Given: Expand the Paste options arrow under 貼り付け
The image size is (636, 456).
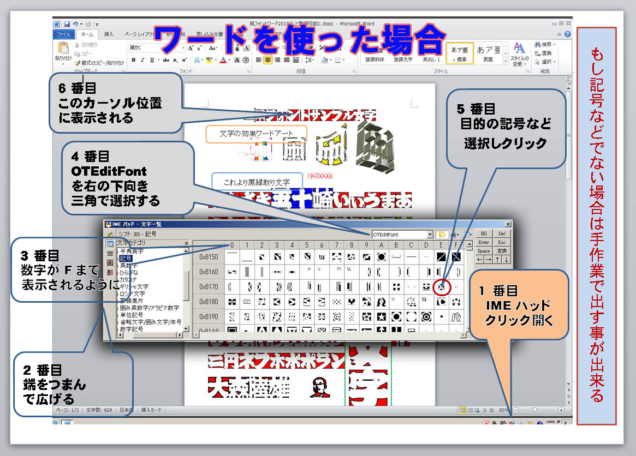Looking at the screenshot, I should (63, 63).
